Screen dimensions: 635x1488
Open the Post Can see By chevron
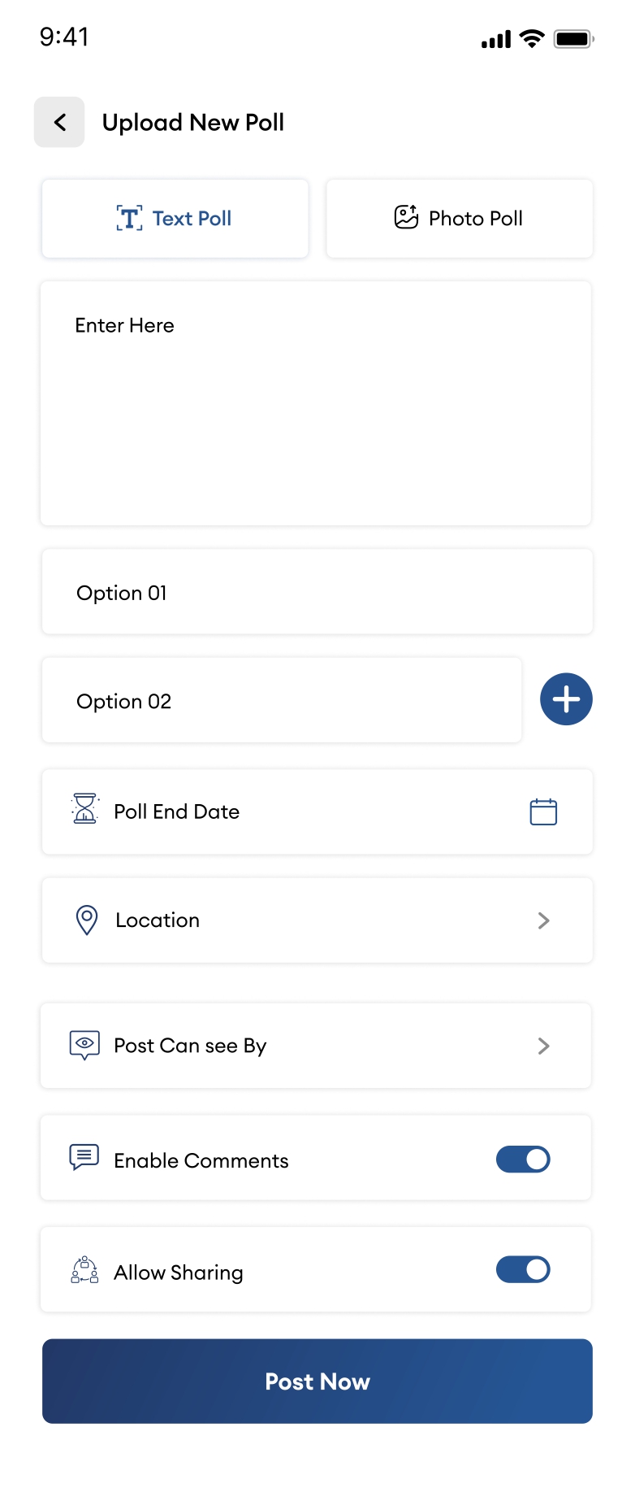544,1046
